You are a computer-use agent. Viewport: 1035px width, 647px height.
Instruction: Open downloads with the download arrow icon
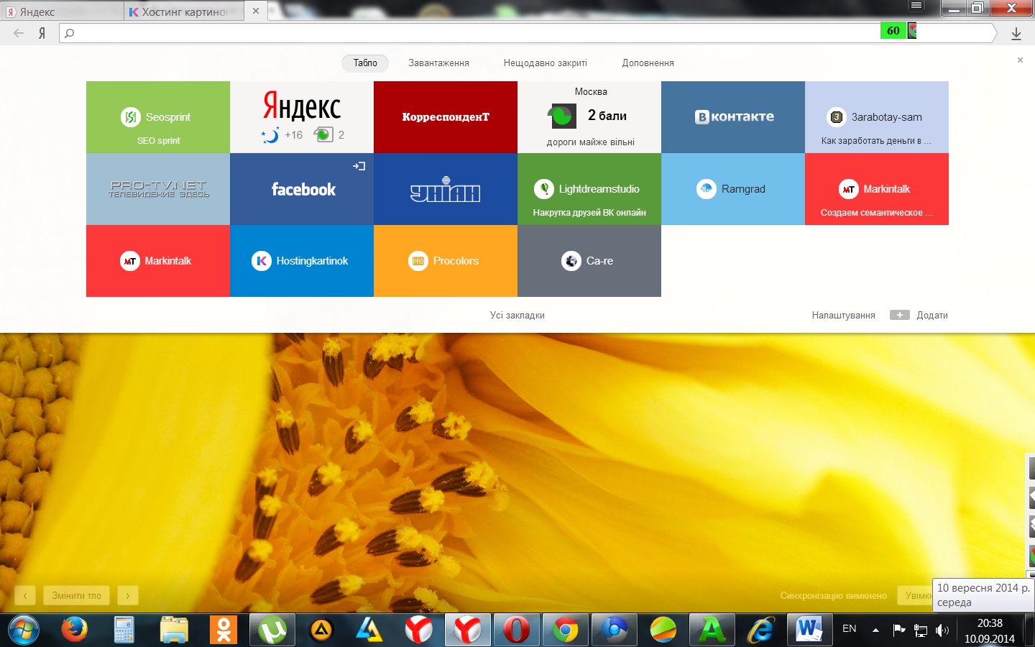tap(1016, 33)
